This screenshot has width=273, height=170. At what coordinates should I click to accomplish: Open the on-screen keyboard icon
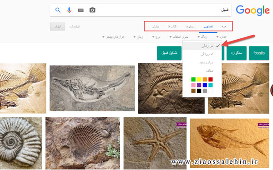click(81, 10)
